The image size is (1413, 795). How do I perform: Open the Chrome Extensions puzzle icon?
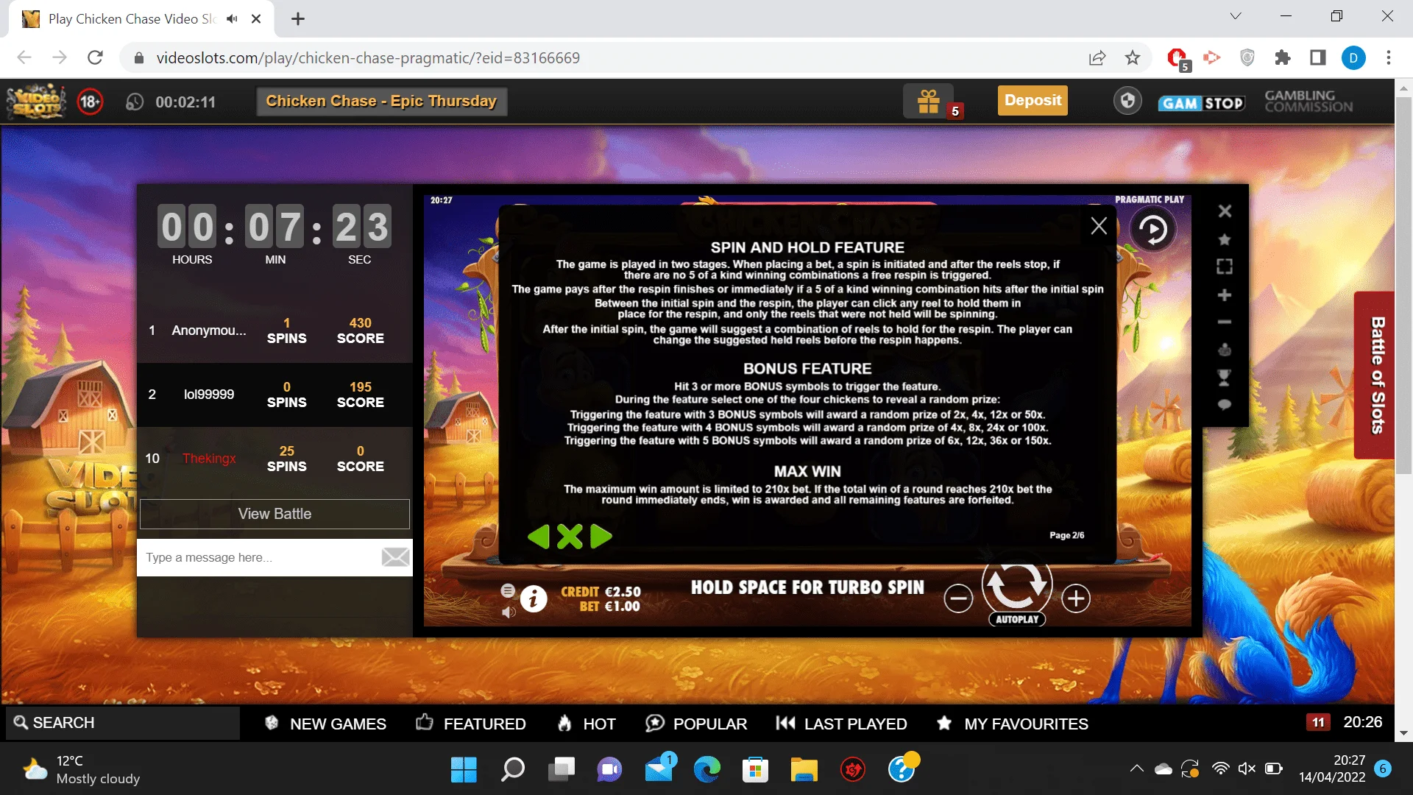(1283, 57)
